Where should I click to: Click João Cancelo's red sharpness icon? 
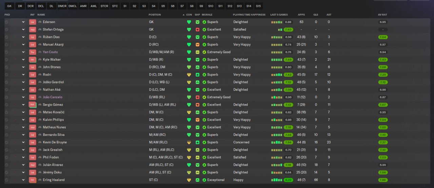pyautogui.click(x=197, y=97)
